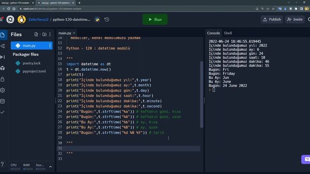Open the Packages sidebar icon

tap(3, 68)
